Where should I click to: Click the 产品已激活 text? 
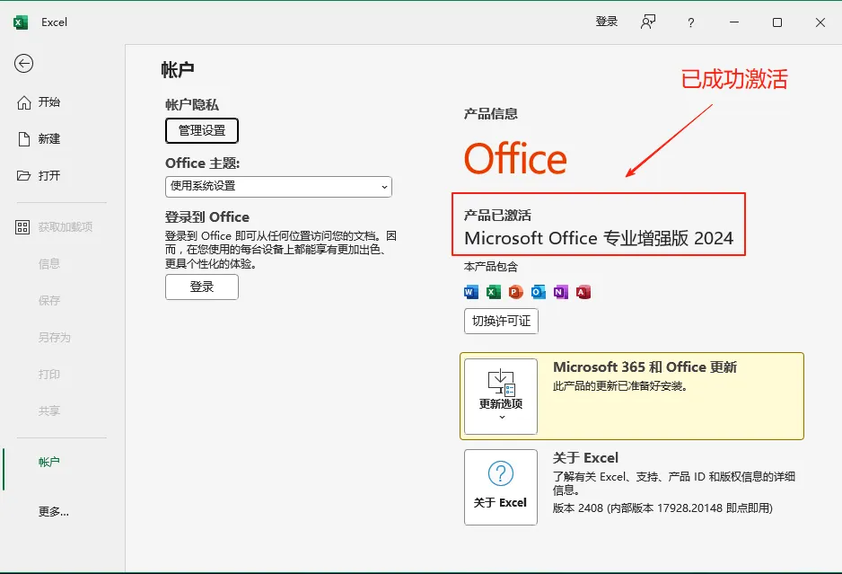pyautogui.click(x=497, y=216)
